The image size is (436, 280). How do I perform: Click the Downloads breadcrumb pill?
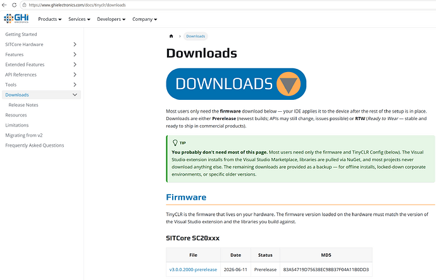[x=196, y=36]
